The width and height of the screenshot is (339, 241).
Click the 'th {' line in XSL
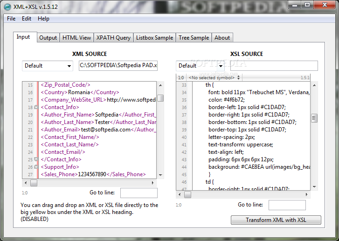pos(209,85)
